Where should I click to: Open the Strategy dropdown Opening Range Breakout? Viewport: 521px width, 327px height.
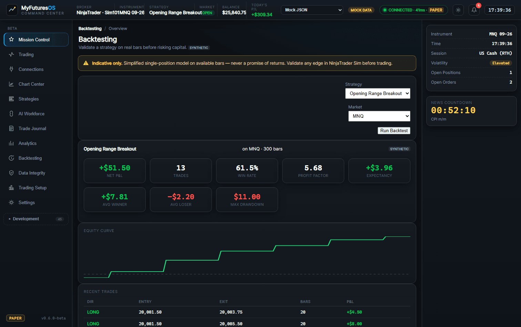[x=378, y=94]
